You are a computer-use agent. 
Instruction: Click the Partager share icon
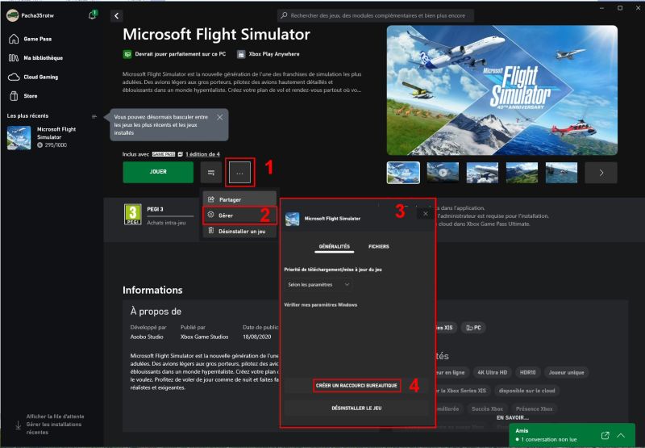(211, 199)
